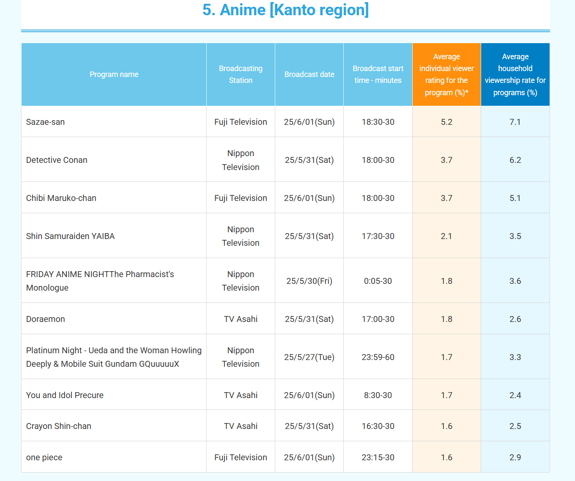The width and height of the screenshot is (575, 481).
Task: Click the '5.2' individual viewer rating
Action: 446,122
